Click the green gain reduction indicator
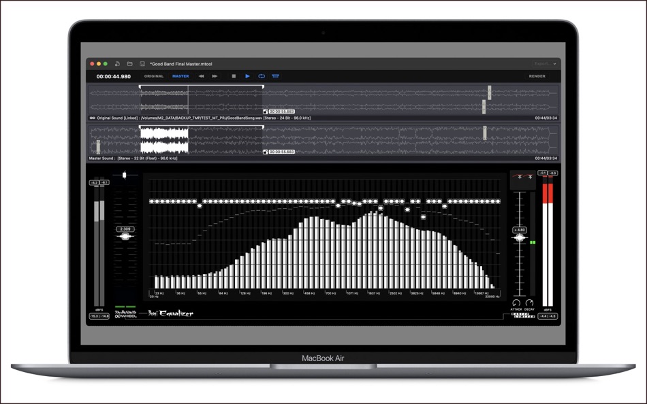Image resolution: width=647 pixels, height=404 pixels. coord(533,243)
